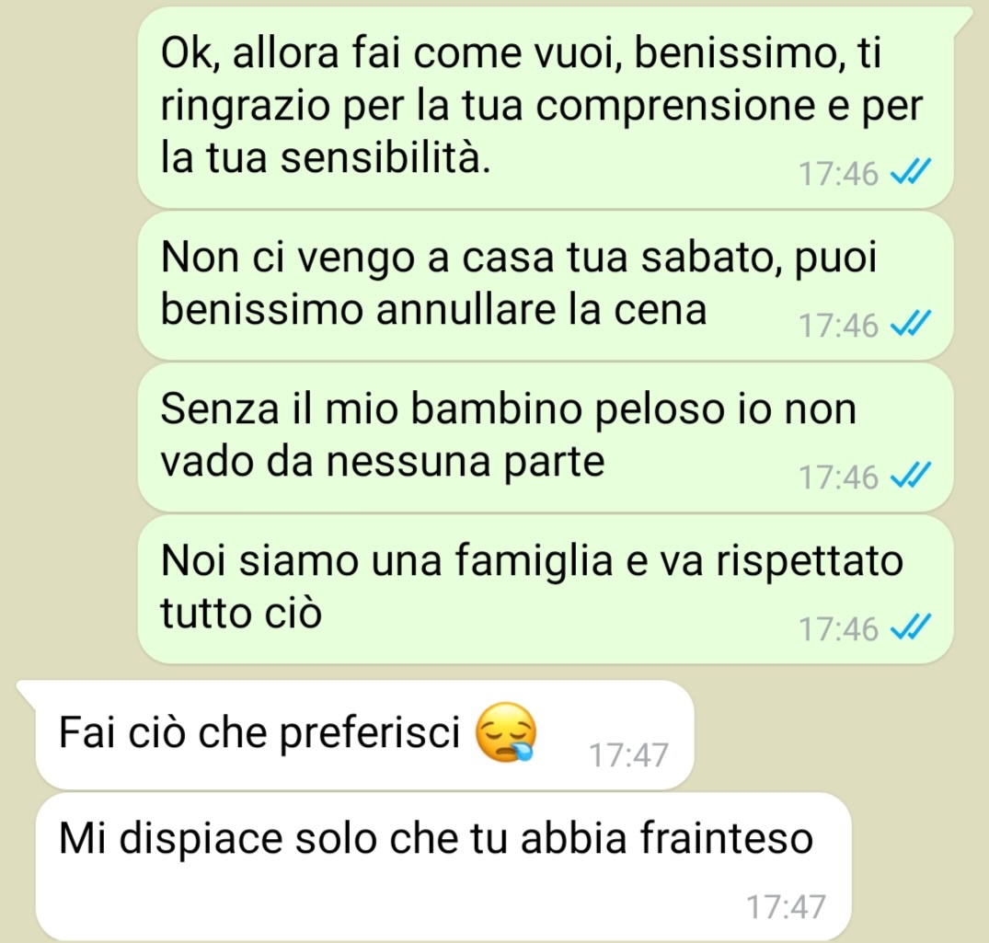Click the 17:46 timestamp on the 'vado da nessuna parte' message

pos(838,477)
